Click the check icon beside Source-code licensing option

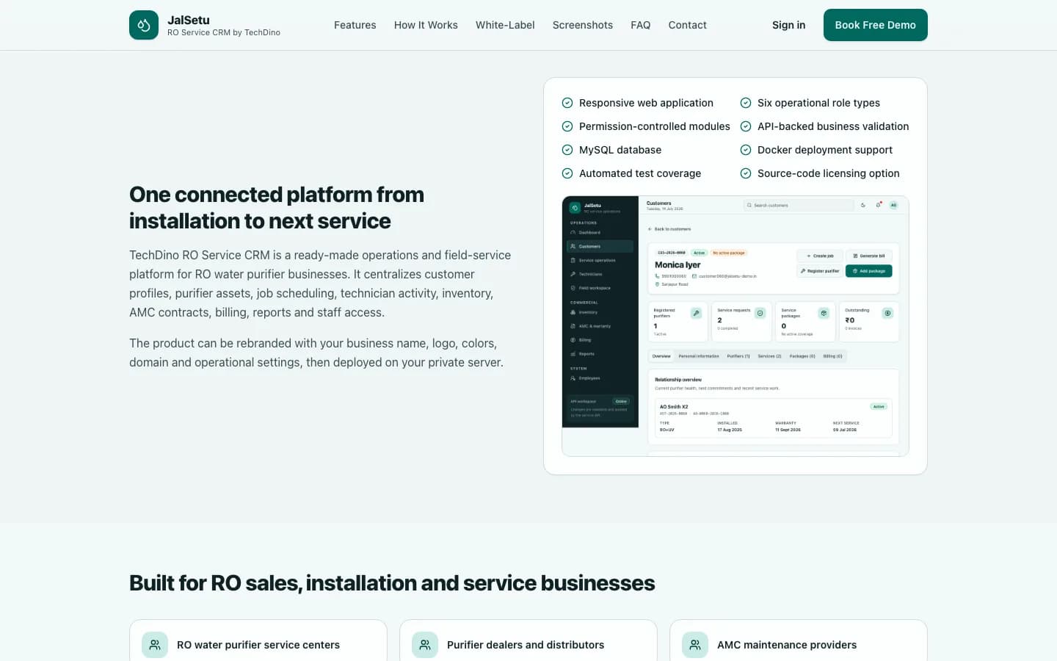click(x=746, y=173)
